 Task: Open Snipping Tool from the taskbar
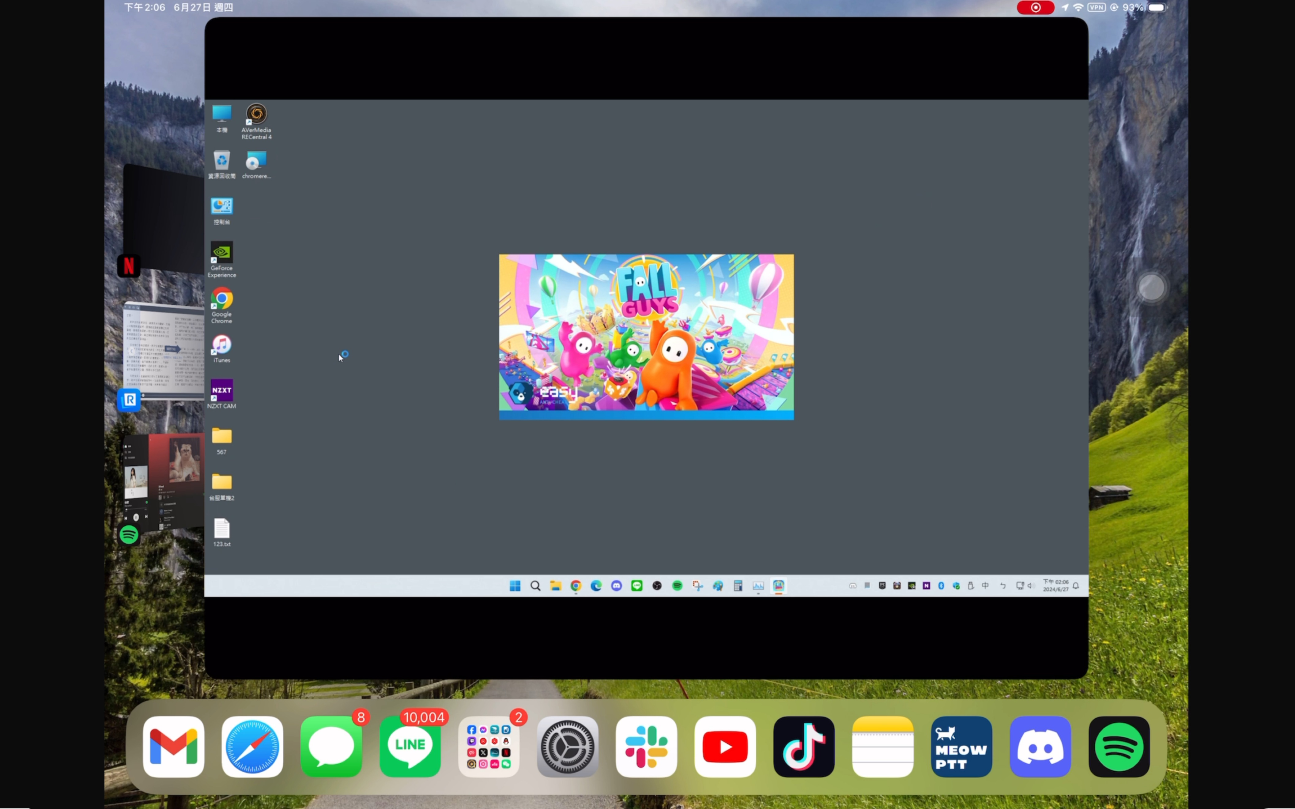tap(698, 586)
